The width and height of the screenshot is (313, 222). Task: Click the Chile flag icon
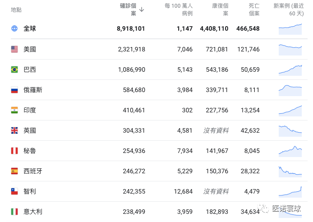click(x=14, y=191)
